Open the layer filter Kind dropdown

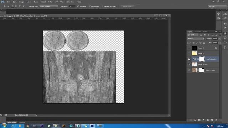193,35
